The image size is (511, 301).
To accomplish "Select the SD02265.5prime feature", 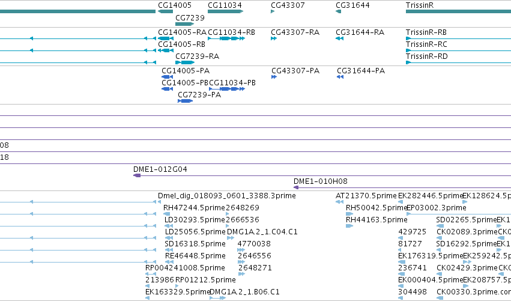I will coord(440,226).
